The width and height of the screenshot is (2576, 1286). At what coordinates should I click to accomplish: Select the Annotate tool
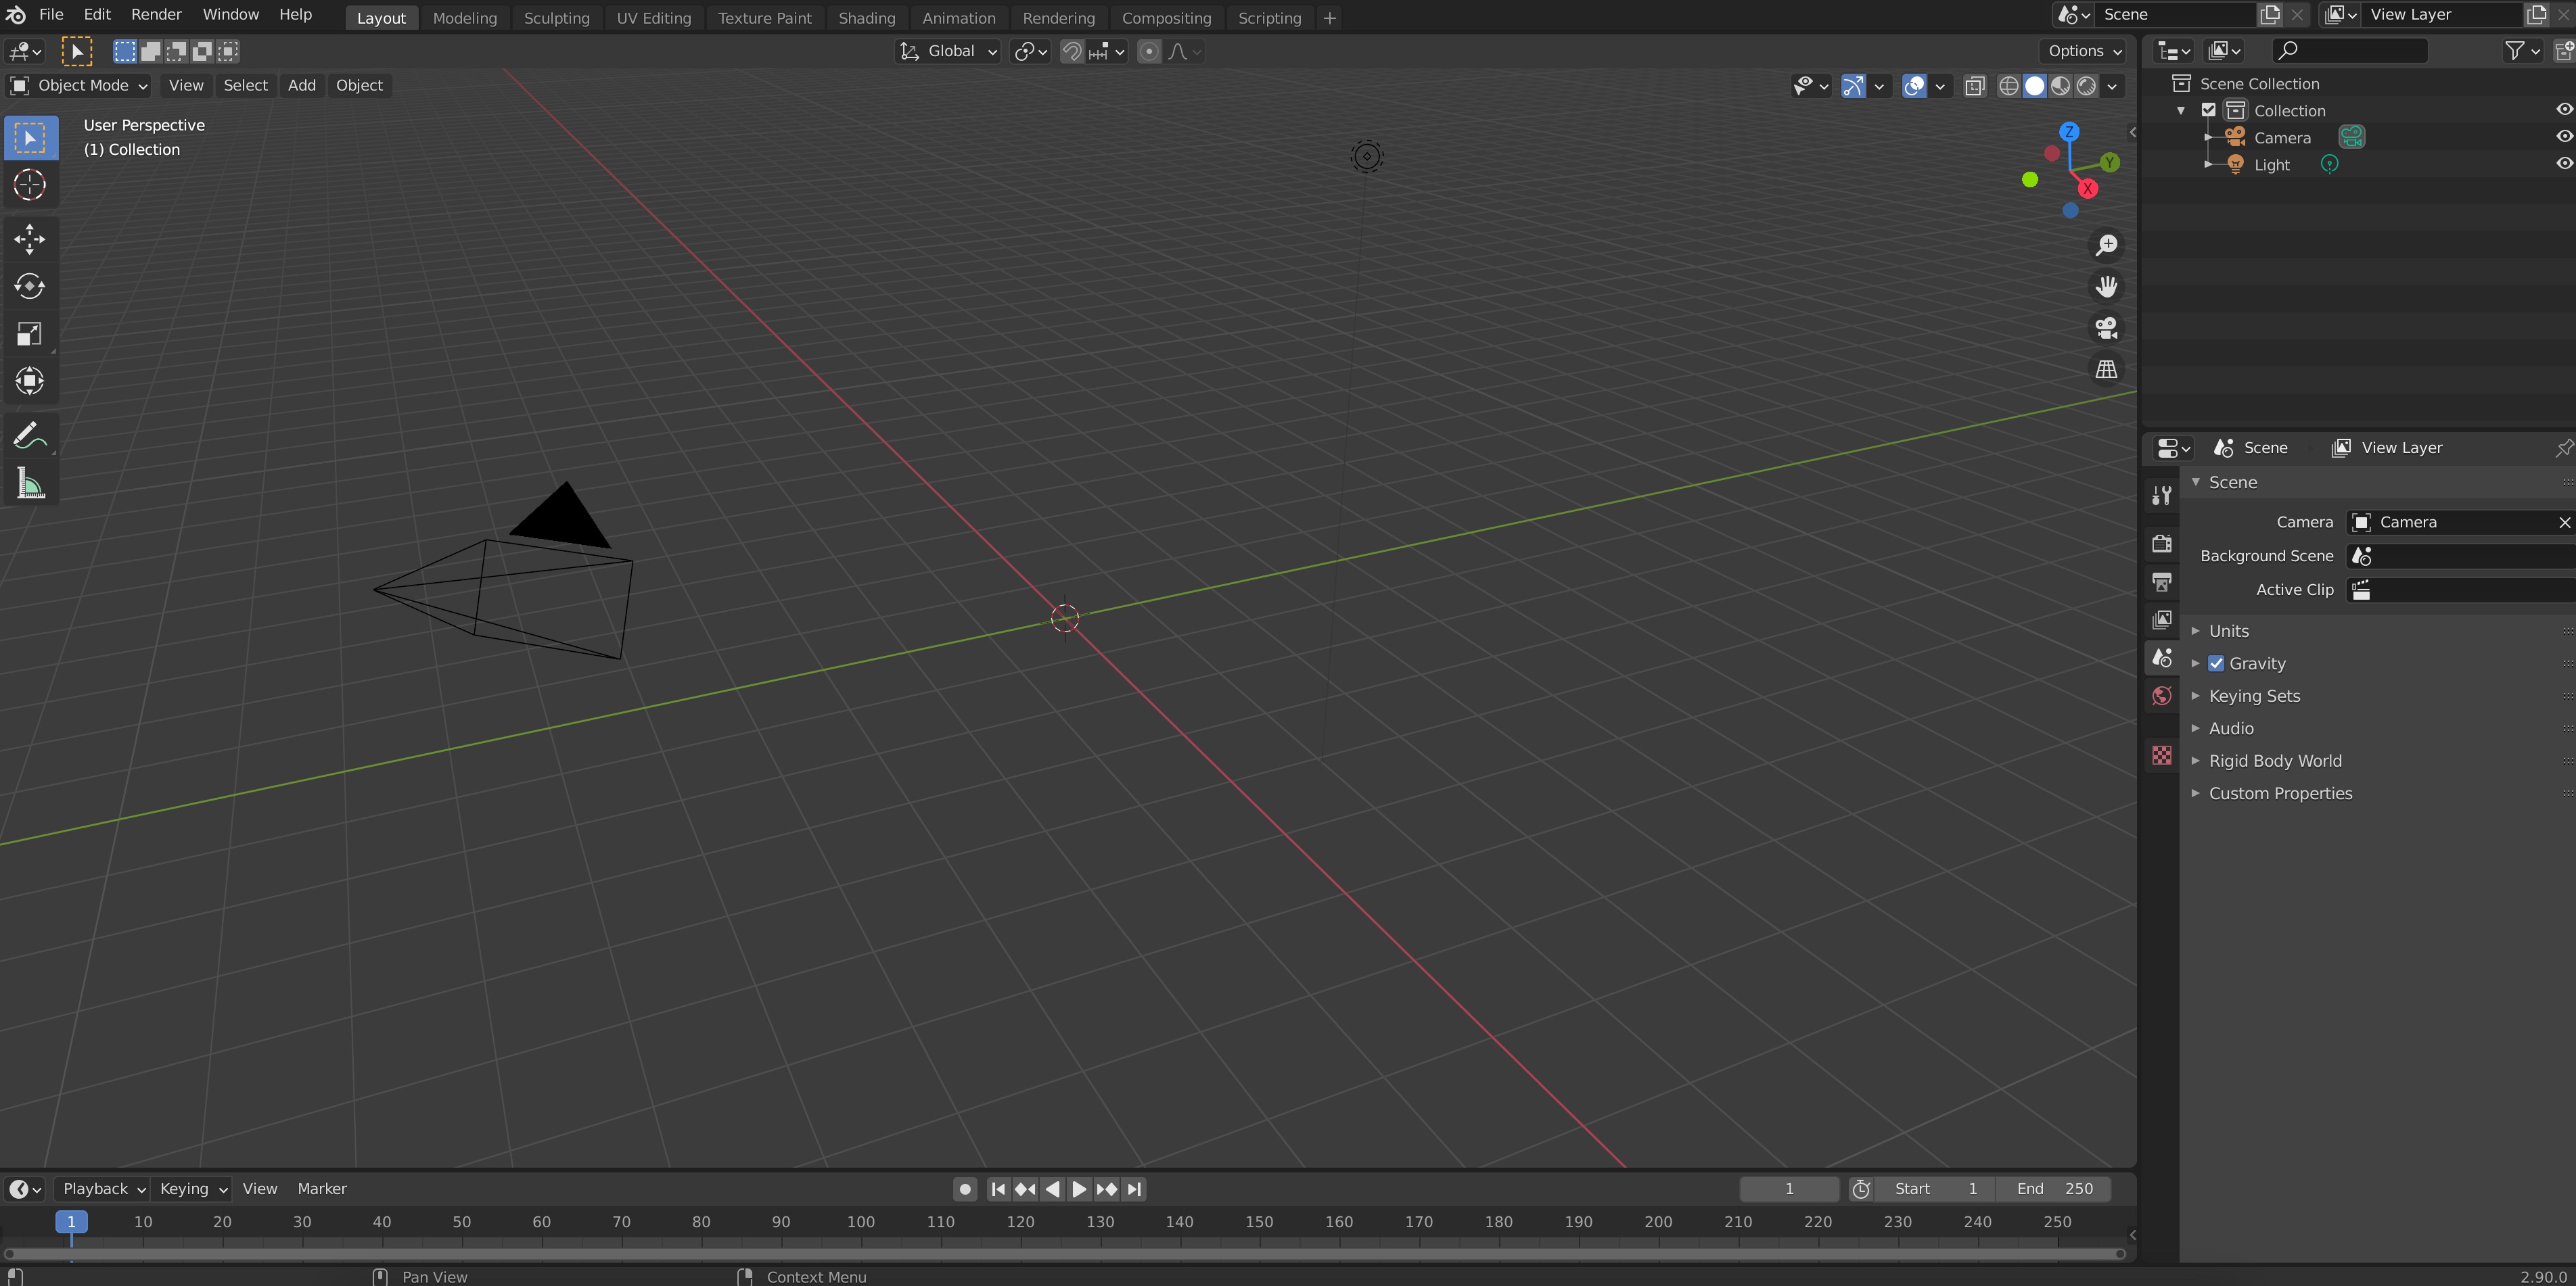click(30, 435)
